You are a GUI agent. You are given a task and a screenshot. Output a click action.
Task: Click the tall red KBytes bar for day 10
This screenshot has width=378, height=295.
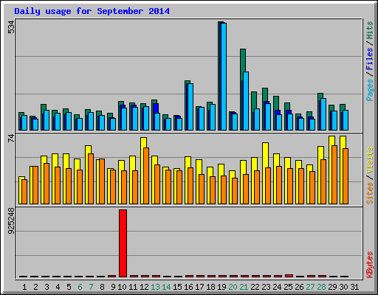[x=123, y=243]
